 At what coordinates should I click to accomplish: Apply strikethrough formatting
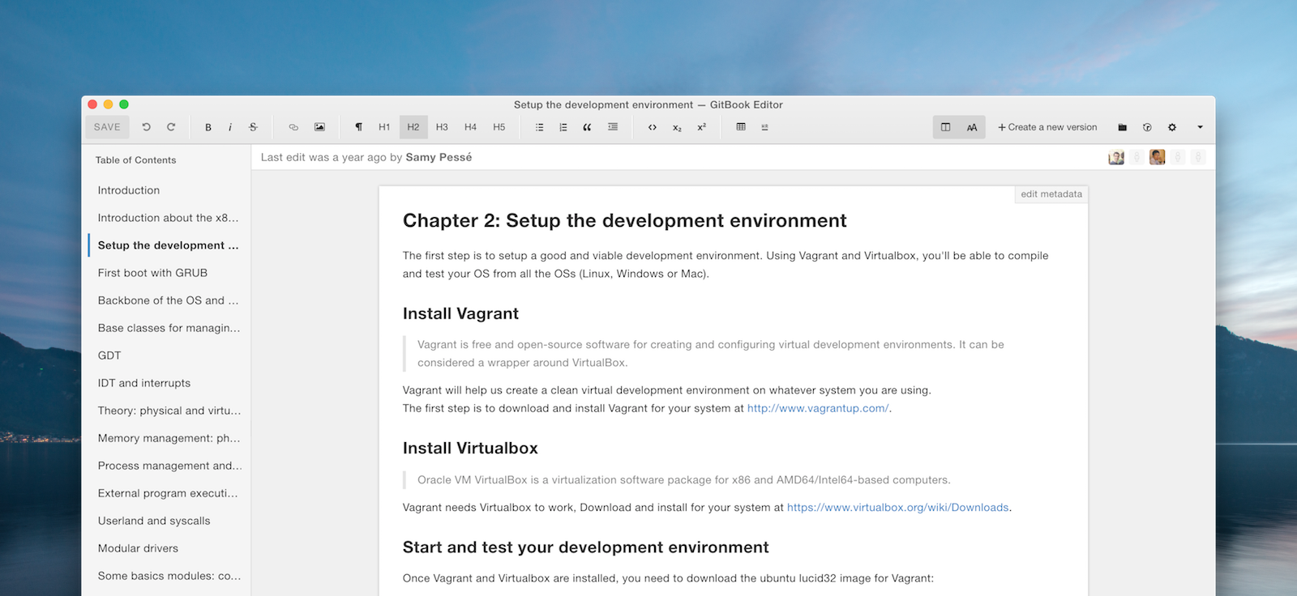[x=253, y=127]
